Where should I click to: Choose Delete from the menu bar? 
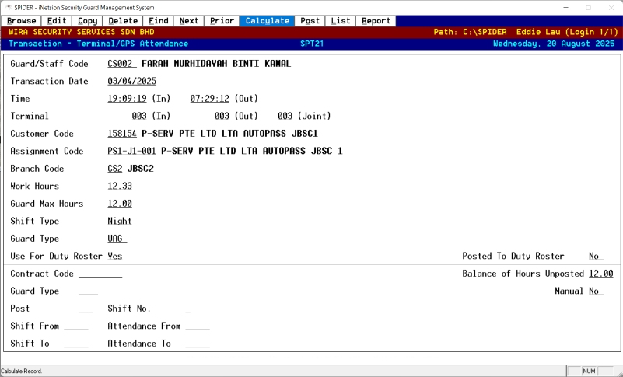(123, 21)
